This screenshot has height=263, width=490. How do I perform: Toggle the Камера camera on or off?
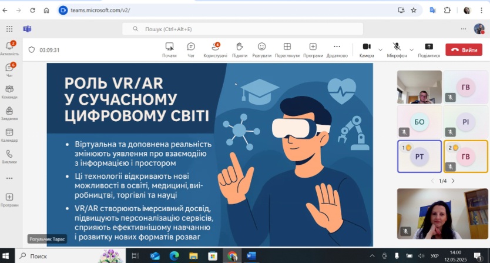366,49
